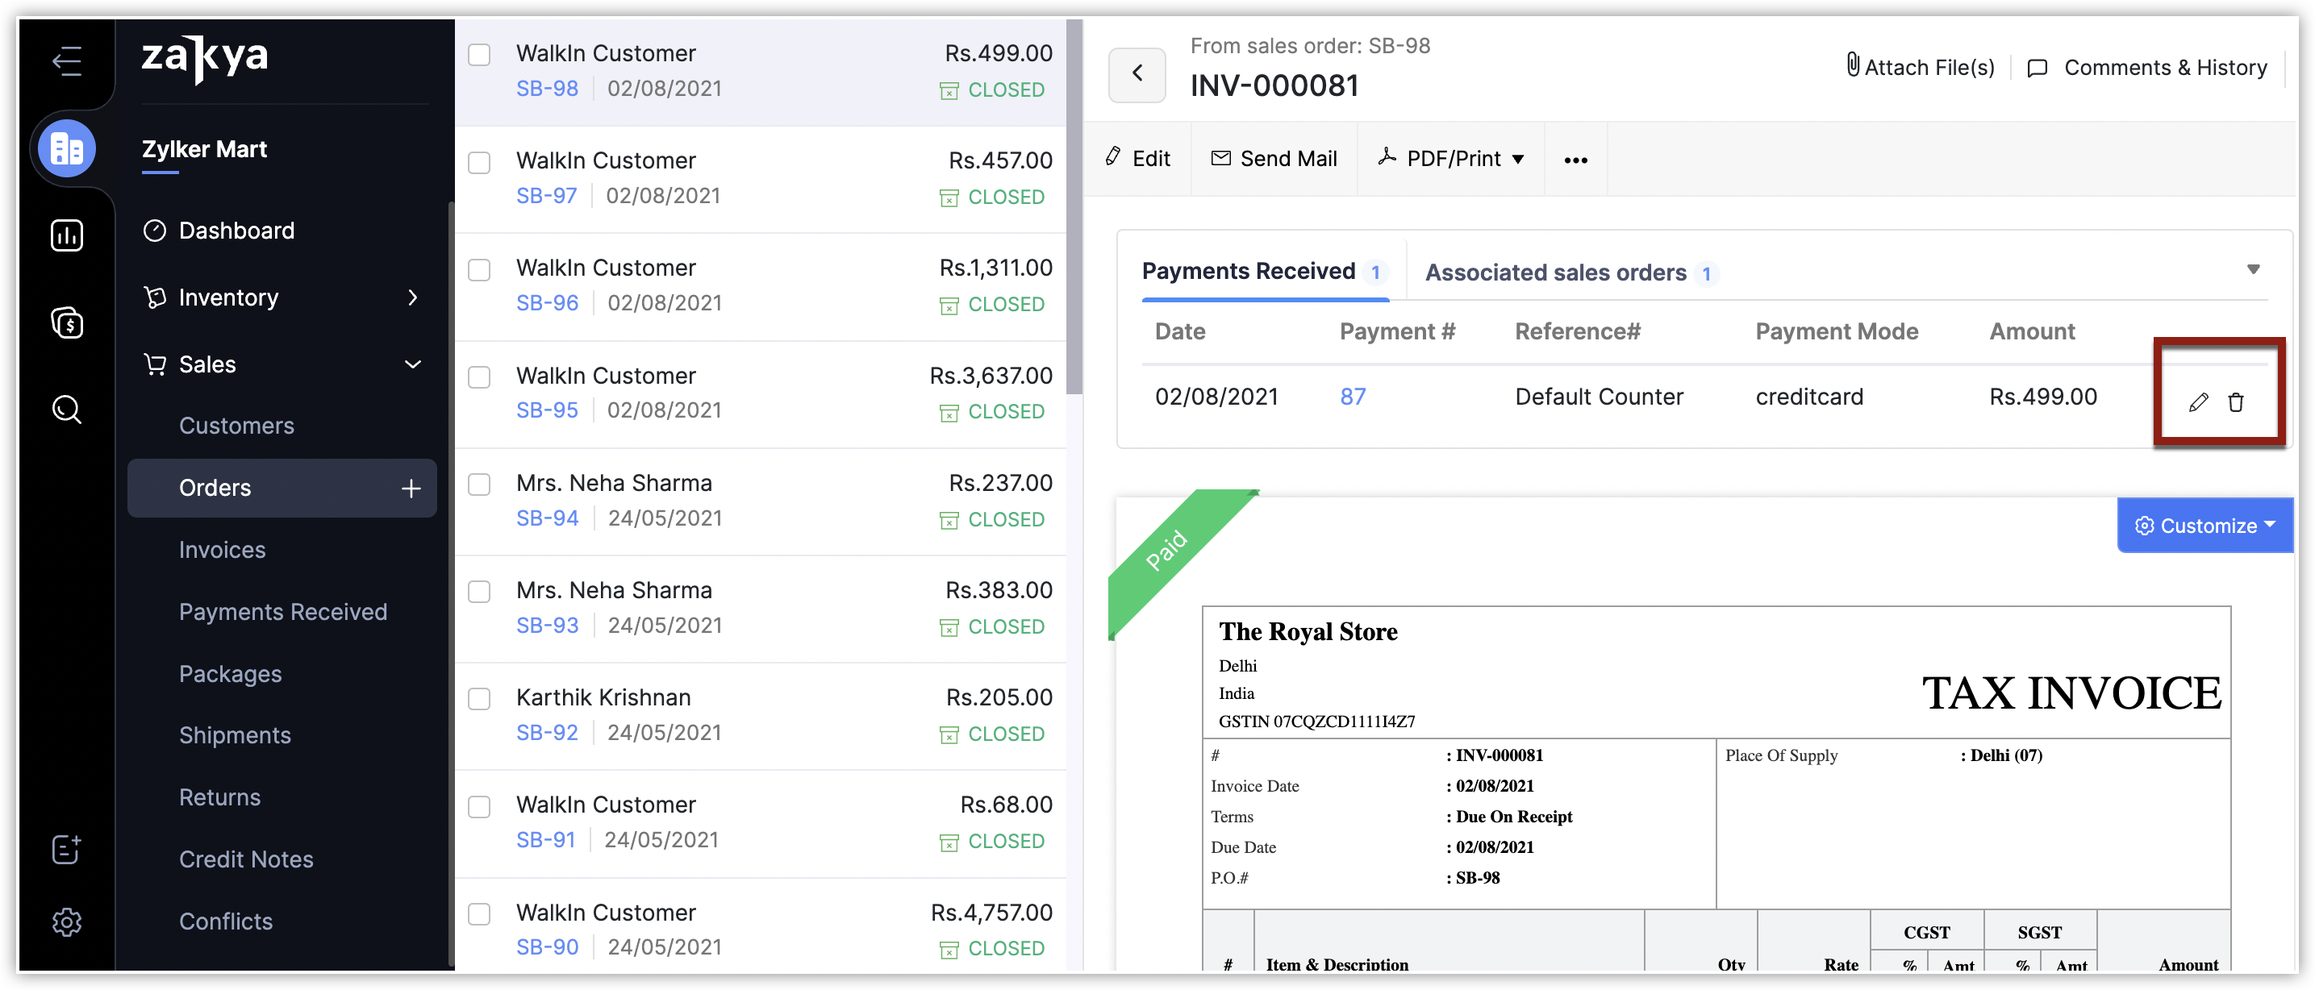
Task: Open Shipments in the sidebar
Action: point(235,735)
